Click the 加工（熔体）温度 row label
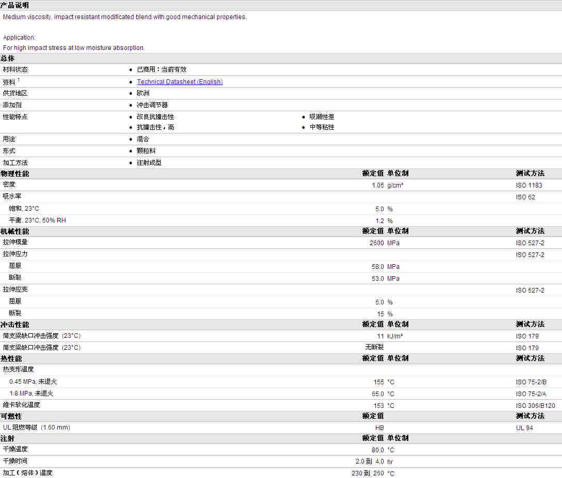 point(28,473)
